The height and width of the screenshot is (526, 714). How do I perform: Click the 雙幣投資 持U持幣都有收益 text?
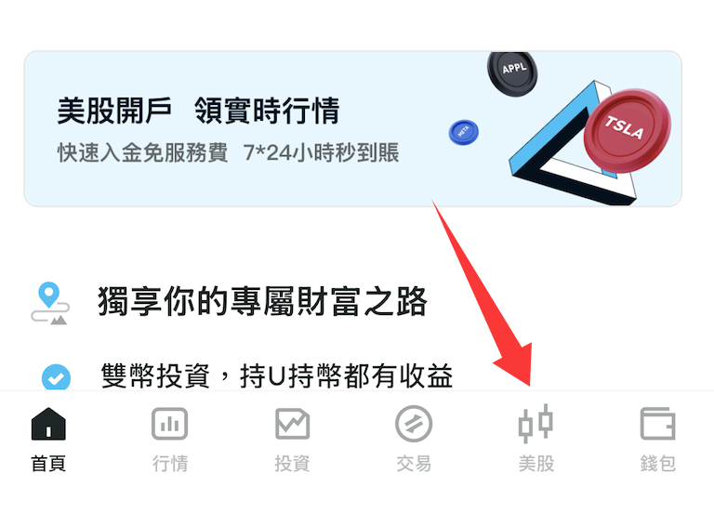coord(277,376)
